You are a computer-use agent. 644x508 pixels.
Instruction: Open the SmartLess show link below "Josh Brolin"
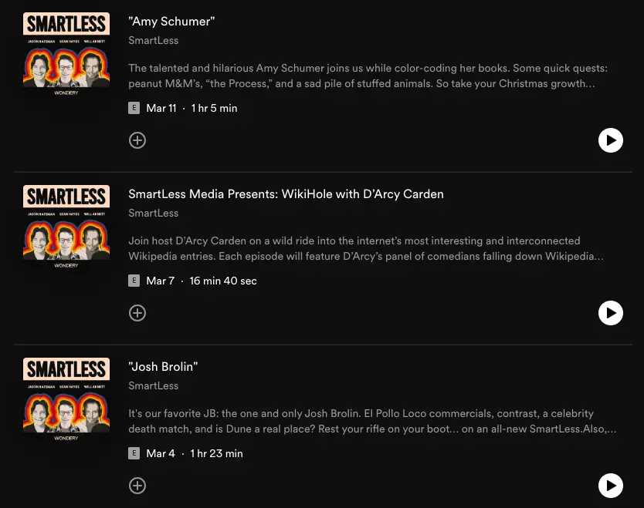click(153, 385)
